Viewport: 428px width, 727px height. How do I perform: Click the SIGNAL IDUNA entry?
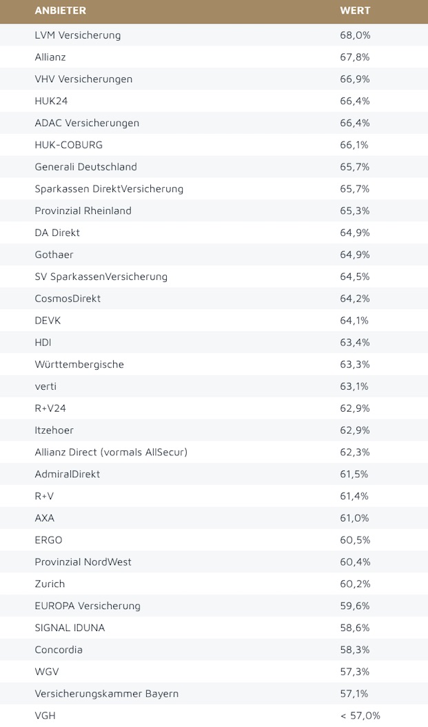(70, 628)
